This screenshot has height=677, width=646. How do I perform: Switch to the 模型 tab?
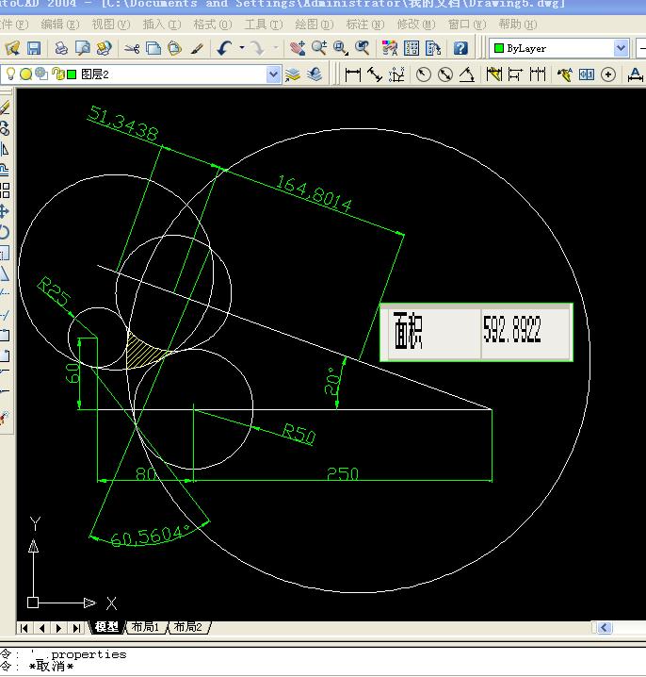106,627
